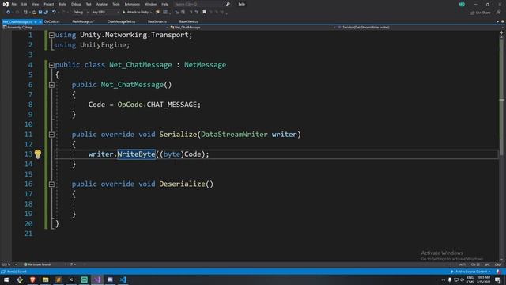Open the Any CPU platform dropdown
506x285 pixels.
[105, 13]
